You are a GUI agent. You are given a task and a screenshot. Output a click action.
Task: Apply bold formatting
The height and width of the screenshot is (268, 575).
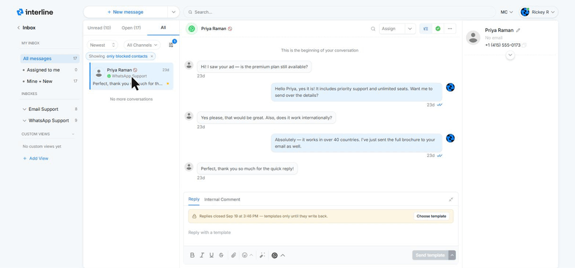click(192, 255)
